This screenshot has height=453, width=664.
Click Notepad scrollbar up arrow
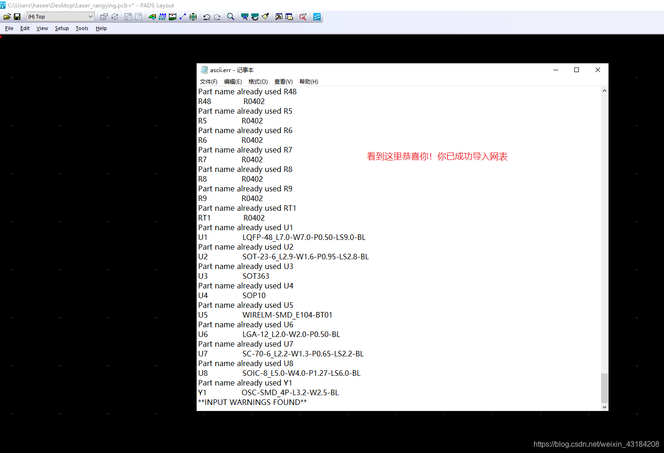point(604,91)
